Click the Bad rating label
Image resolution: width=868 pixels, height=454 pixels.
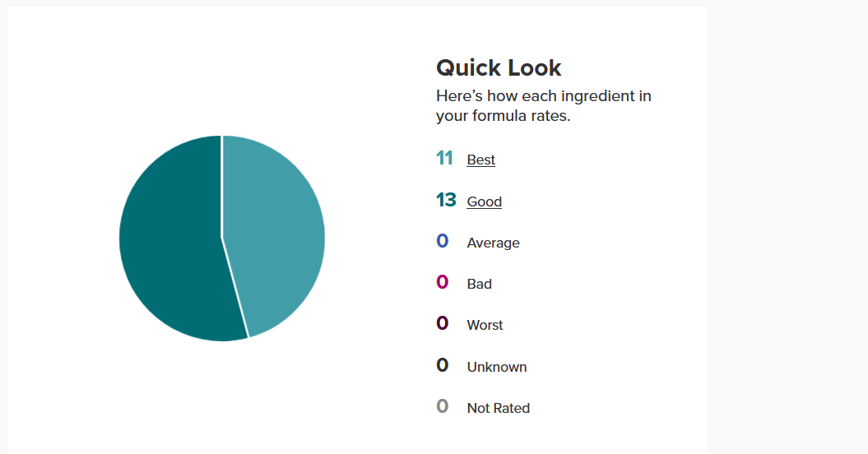(x=479, y=284)
